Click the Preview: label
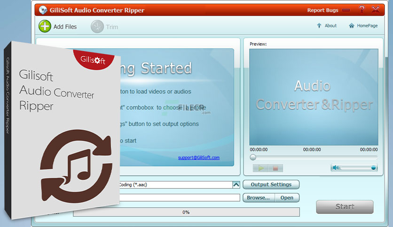The height and width of the screenshot is (227, 393). (x=258, y=44)
